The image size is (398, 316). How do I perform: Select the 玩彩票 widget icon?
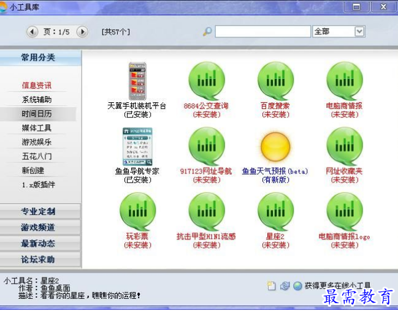click(137, 212)
